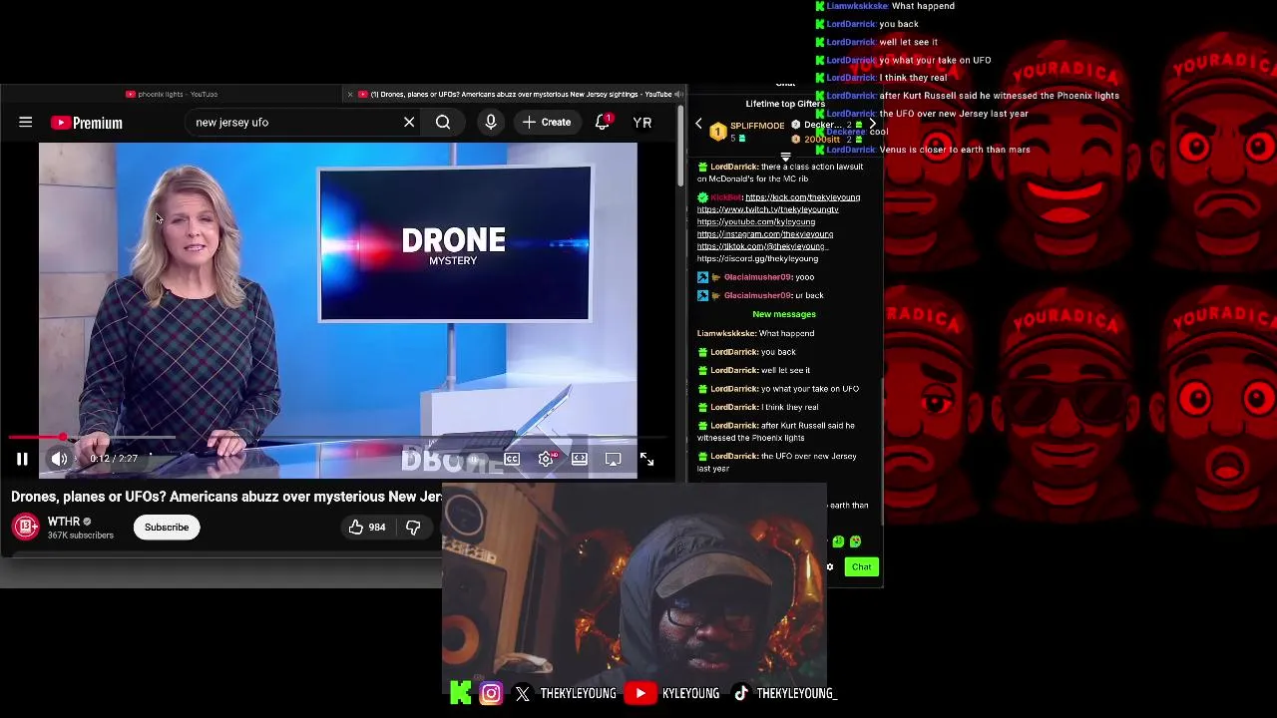Dislike the video with thumbs down
1277x718 pixels.
[x=413, y=528]
